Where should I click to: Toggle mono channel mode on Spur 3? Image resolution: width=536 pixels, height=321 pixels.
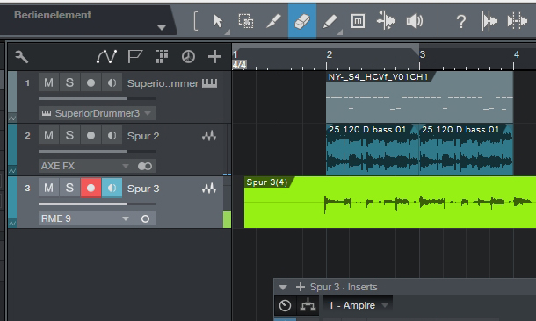pos(145,218)
